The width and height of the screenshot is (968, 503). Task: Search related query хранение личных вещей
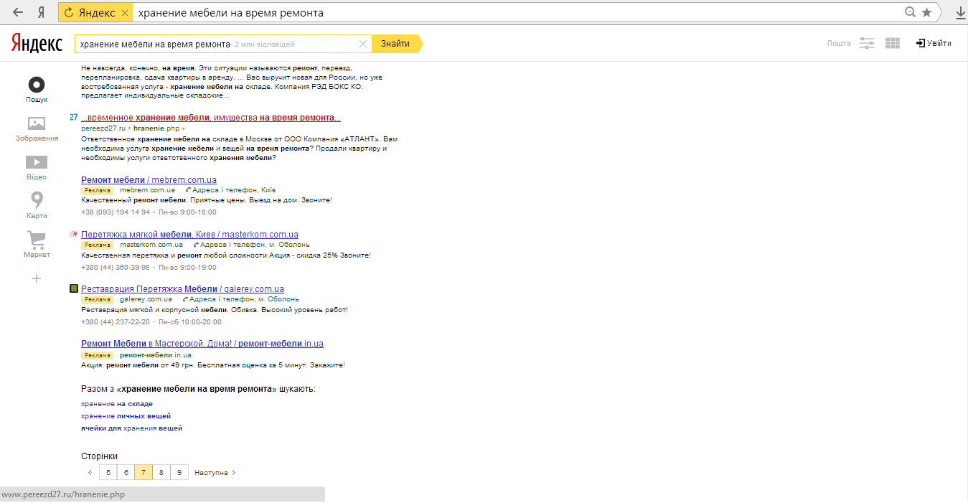tap(126, 416)
